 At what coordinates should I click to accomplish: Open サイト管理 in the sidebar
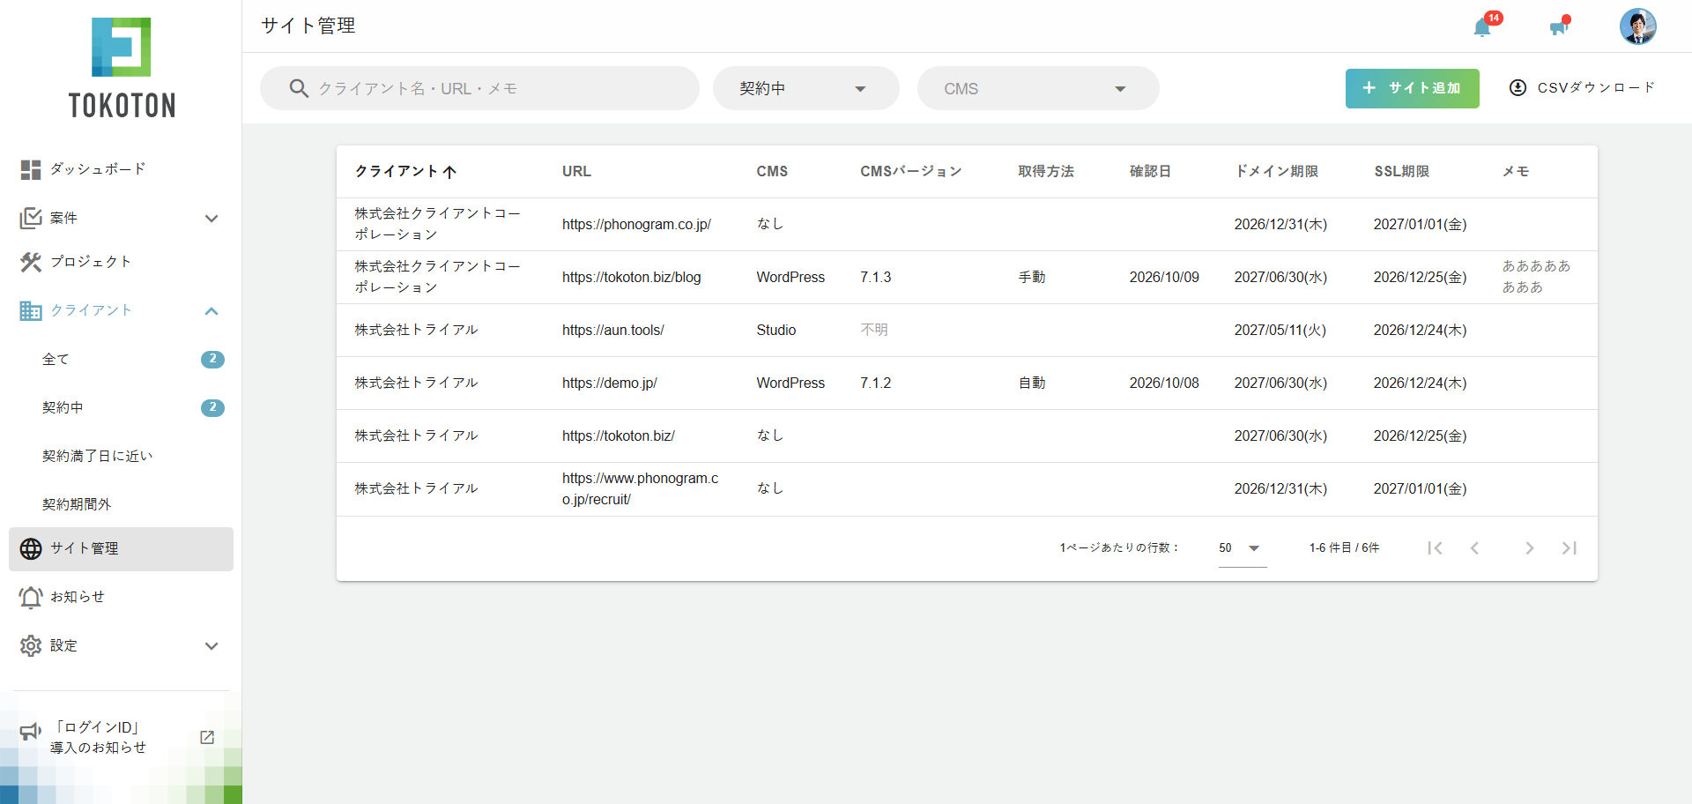(121, 548)
